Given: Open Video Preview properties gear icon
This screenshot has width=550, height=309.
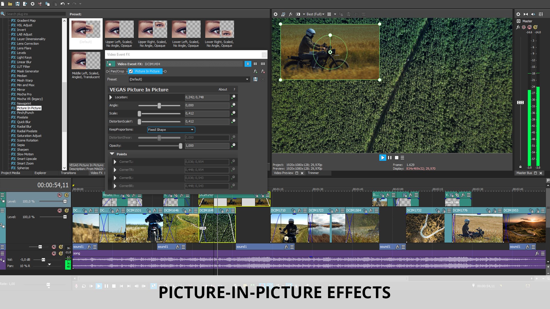Looking at the screenshot, I should [276, 14].
